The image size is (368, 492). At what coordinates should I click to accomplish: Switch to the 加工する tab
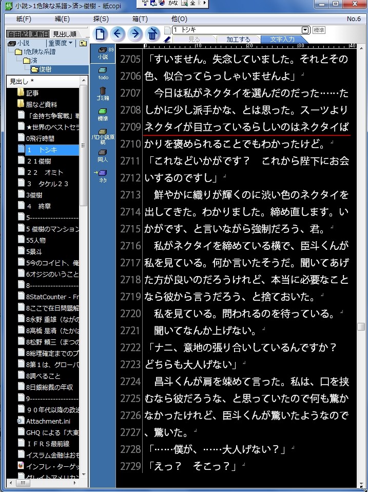(x=238, y=40)
